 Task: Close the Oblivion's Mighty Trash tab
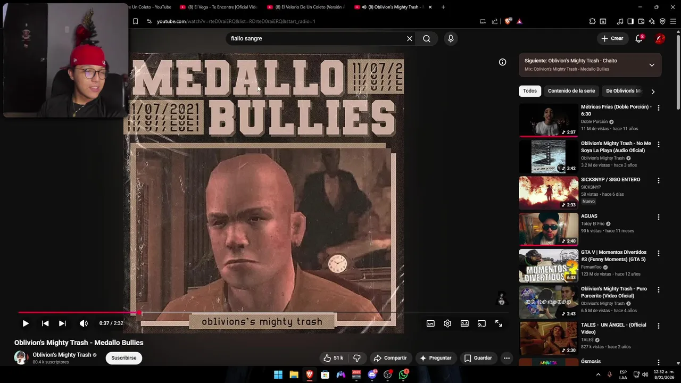click(430, 7)
